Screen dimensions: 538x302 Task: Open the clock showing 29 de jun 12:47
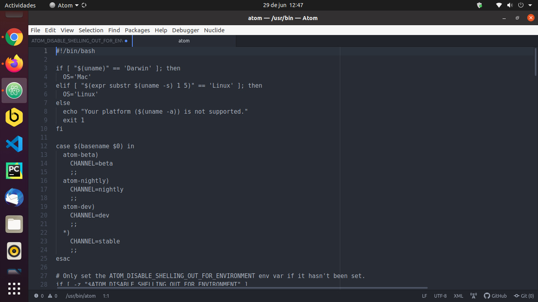click(x=283, y=5)
